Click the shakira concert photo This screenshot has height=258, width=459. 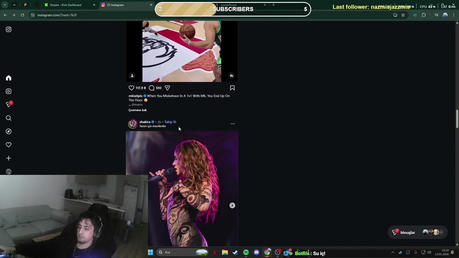click(x=182, y=189)
